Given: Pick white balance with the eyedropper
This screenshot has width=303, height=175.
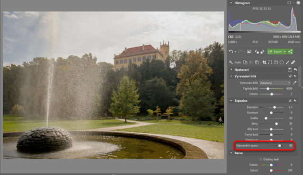Looking at the screenshot, I should 294,83.
